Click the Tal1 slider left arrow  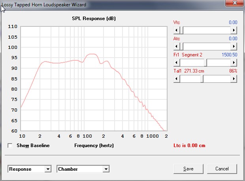[177, 79]
